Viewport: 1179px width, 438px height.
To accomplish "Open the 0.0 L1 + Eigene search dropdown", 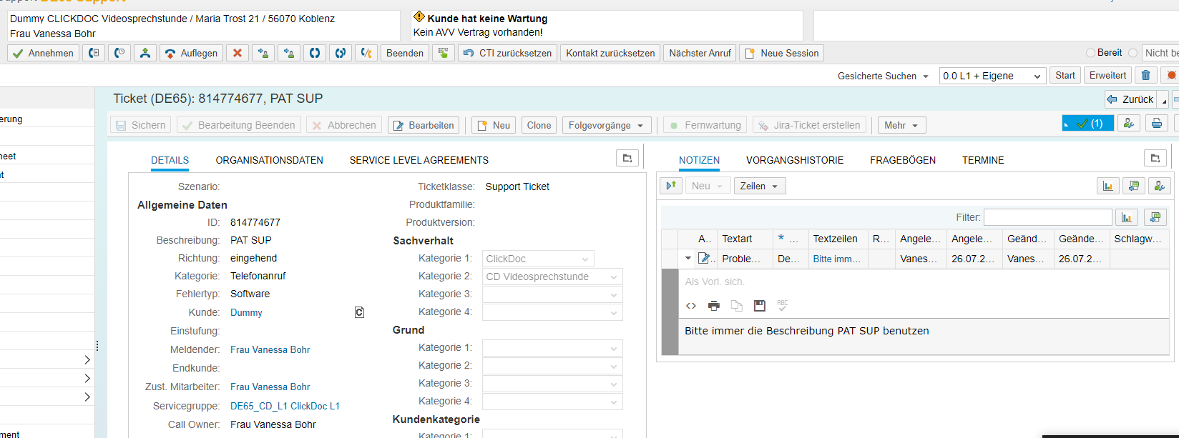I will pos(992,76).
